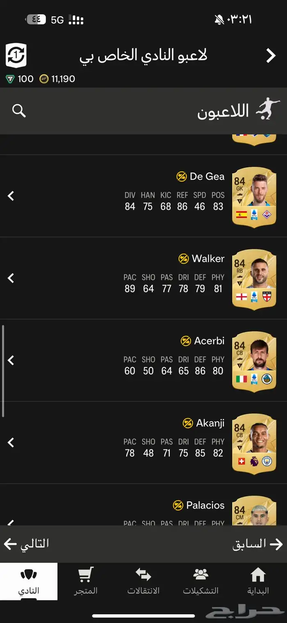Viewport: 287px width, 623px height.
Task: Switch to the المتجر store tab
Action: pos(86,581)
